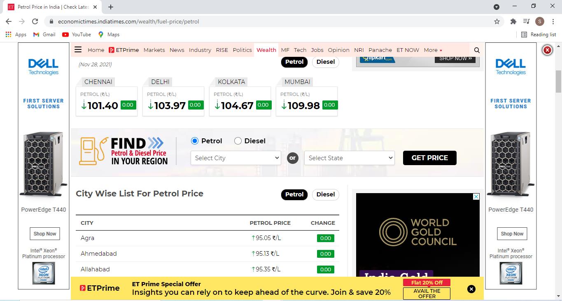Screen dimensions: 562x301
Task: Click the search magnifier in ET navbar
Action: point(477,50)
